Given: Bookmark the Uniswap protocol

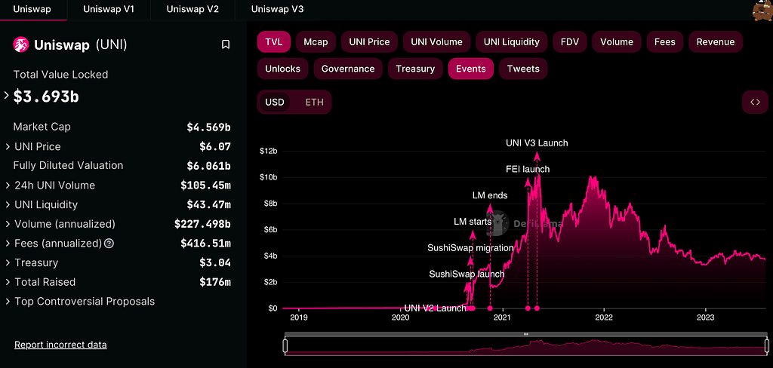Looking at the screenshot, I should coord(225,44).
